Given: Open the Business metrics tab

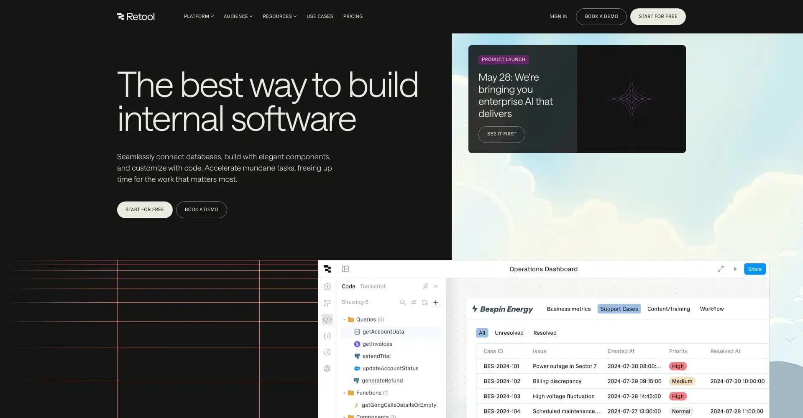Looking at the screenshot, I should (x=568, y=309).
